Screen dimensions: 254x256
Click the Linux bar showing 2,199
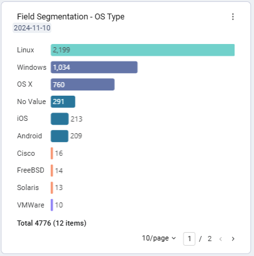[x=143, y=50]
